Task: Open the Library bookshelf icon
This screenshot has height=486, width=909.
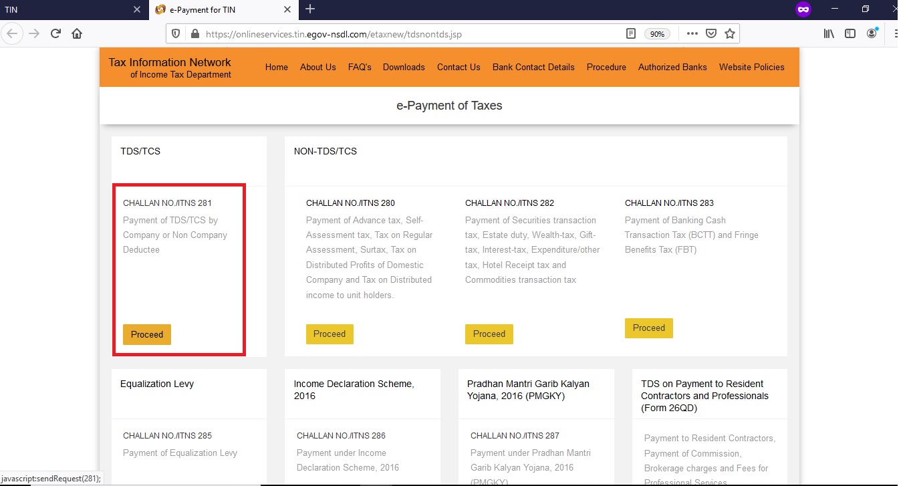Action: [829, 33]
